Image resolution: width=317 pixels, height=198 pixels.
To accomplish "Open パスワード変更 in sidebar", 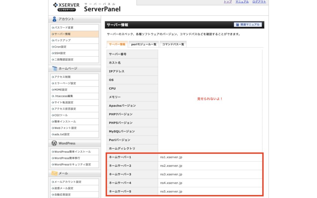I will point(75,28).
